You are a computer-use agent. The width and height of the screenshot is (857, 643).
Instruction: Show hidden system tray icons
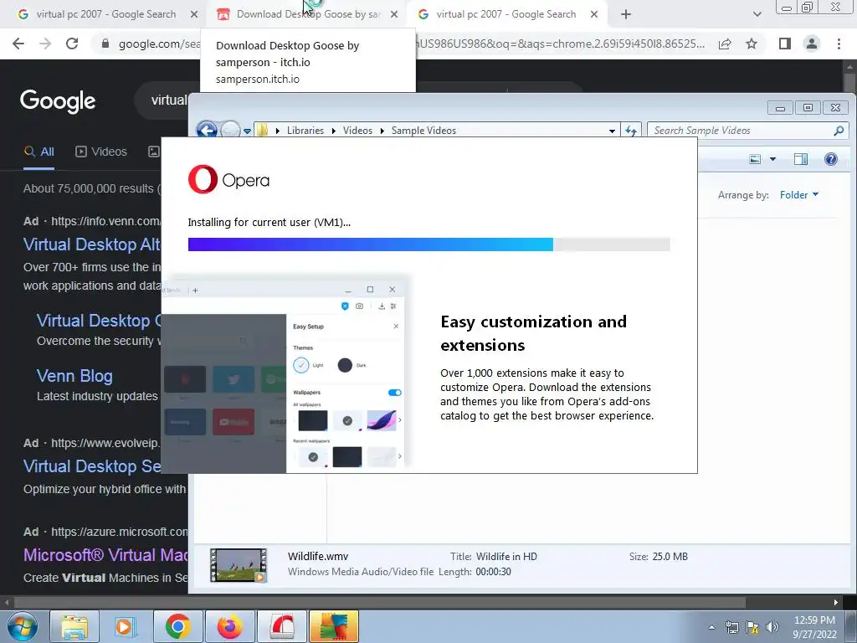tap(711, 627)
